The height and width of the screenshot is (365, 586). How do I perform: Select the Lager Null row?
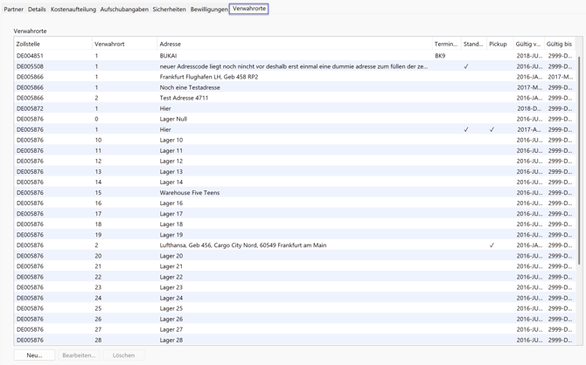tap(173, 119)
